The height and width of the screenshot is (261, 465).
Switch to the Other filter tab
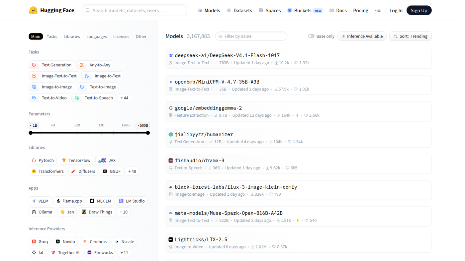point(141,36)
